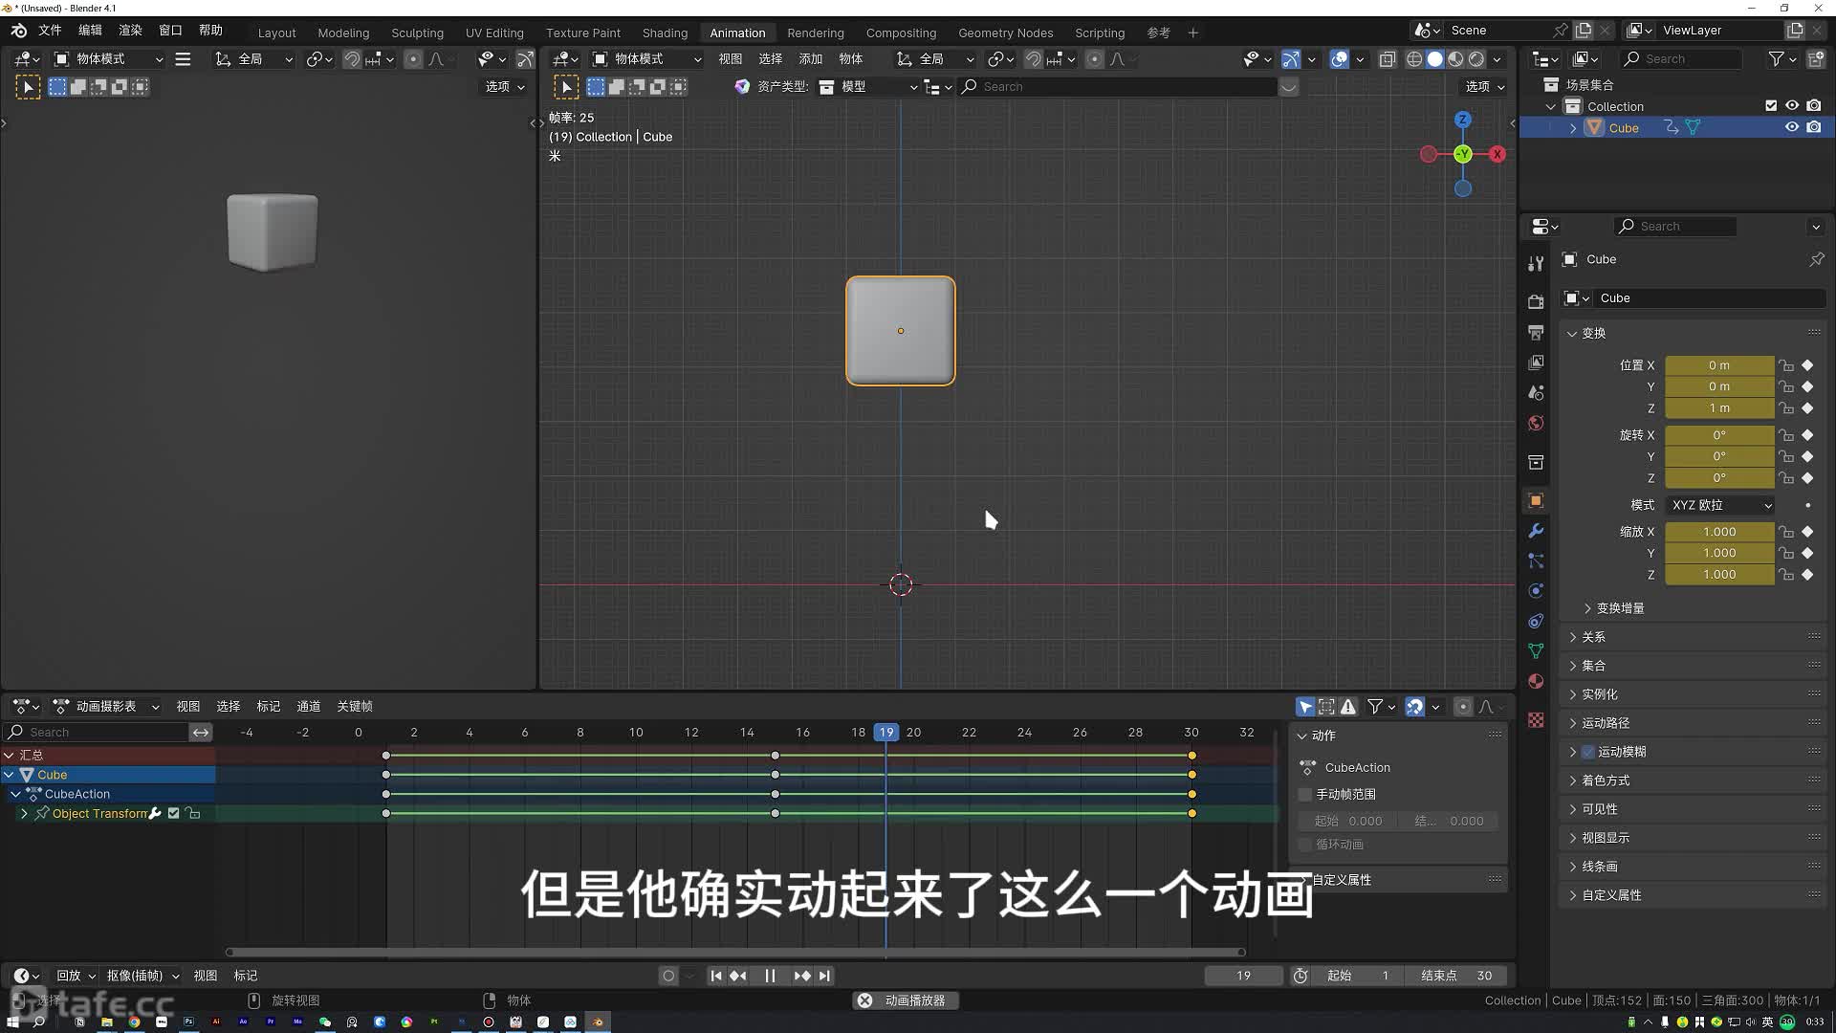Image resolution: width=1836 pixels, height=1033 pixels.
Task: Toggle Collection visibility eye in the outliner
Action: 1792,106
